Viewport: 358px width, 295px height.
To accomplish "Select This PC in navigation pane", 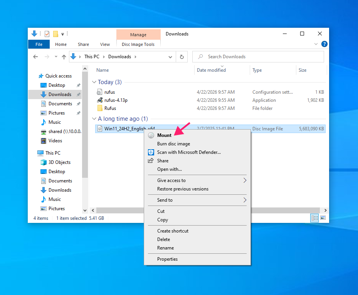I will coord(53,153).
